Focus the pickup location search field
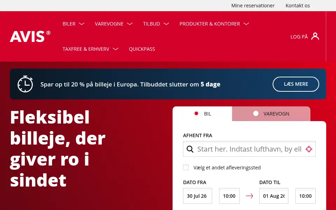Screen dimensions: 336x210 coord(249,149)
